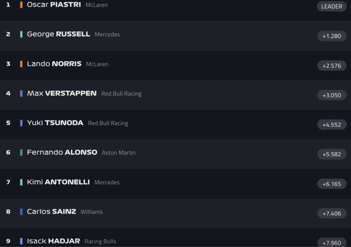Viewport: 351px width, 247px height.
Task: Select the +5.582 gap badge
Action: click(x=332, y=154)
